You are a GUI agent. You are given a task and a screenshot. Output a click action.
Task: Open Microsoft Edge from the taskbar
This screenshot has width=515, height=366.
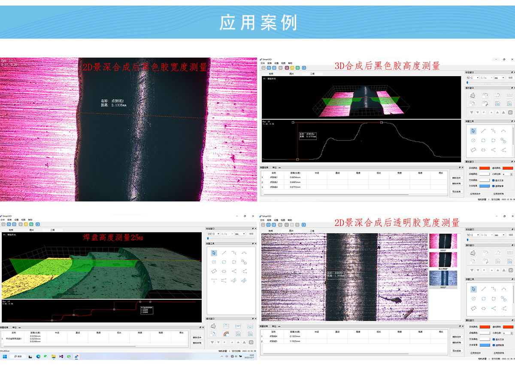click(38, 357)
